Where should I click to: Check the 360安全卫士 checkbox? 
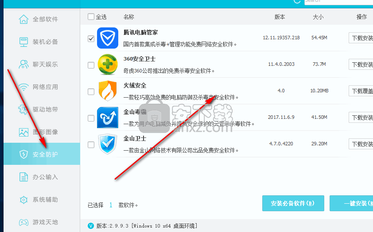(91, 65)
